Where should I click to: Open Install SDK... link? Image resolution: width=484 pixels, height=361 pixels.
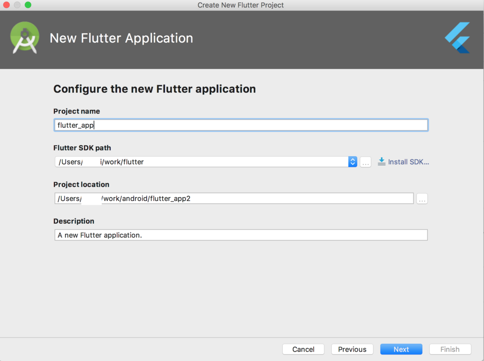(x=408, y=162)
